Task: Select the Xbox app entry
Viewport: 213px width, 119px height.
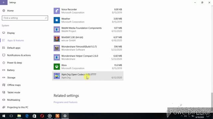Action: click(88, 67)
